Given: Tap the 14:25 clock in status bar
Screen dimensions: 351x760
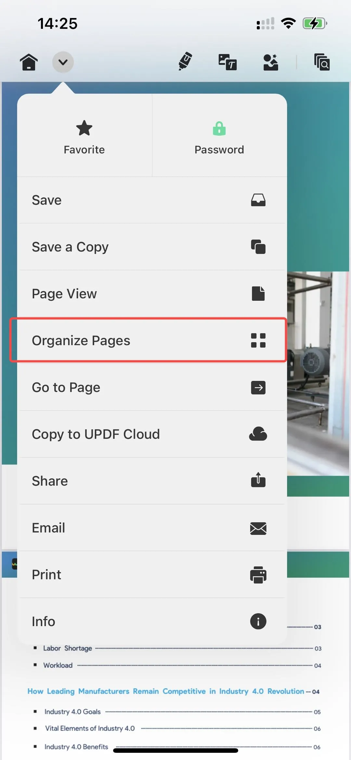Looking at the screenshot, I should [58, 23].
